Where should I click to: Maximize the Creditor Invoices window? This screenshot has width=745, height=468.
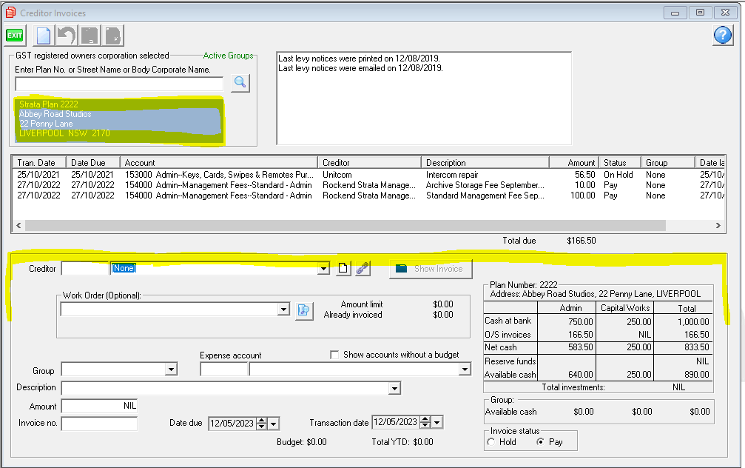point(700,13)
